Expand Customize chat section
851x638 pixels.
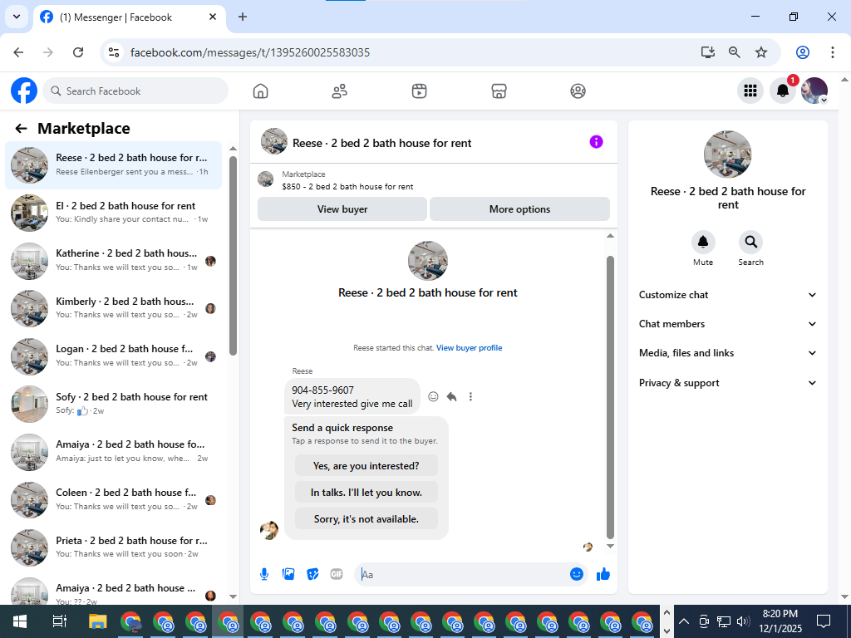pyautogui.click(x=727, y=295)
